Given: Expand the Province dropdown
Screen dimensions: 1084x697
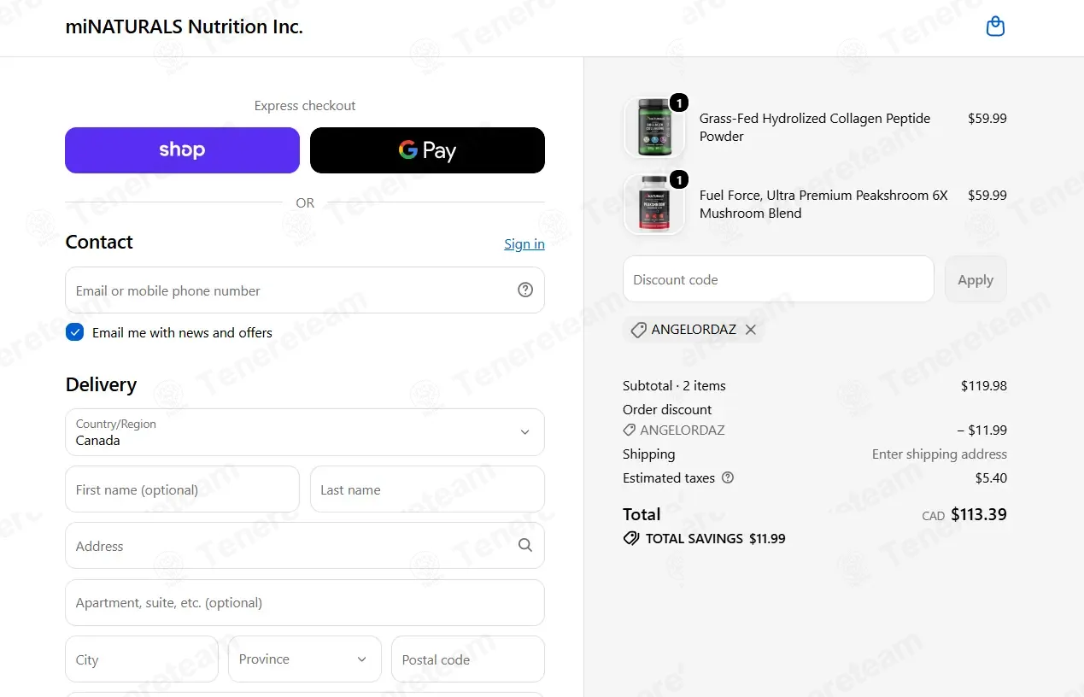Looking at the screenshot, I should coord(305,659).
